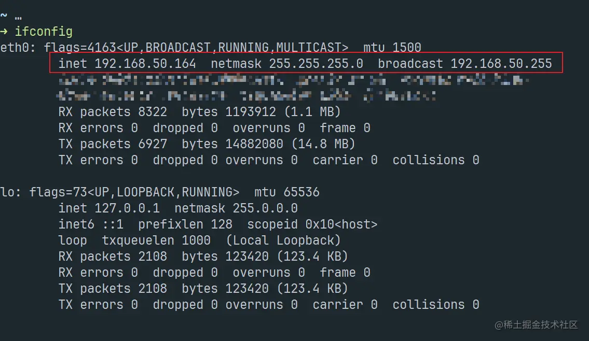Screen dimensions: 589x341
Task: Click the loopback address 127.0.0.1
Action: click(127, 208)
